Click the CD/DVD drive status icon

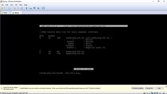pyautogui.click(x=147, y=93)
